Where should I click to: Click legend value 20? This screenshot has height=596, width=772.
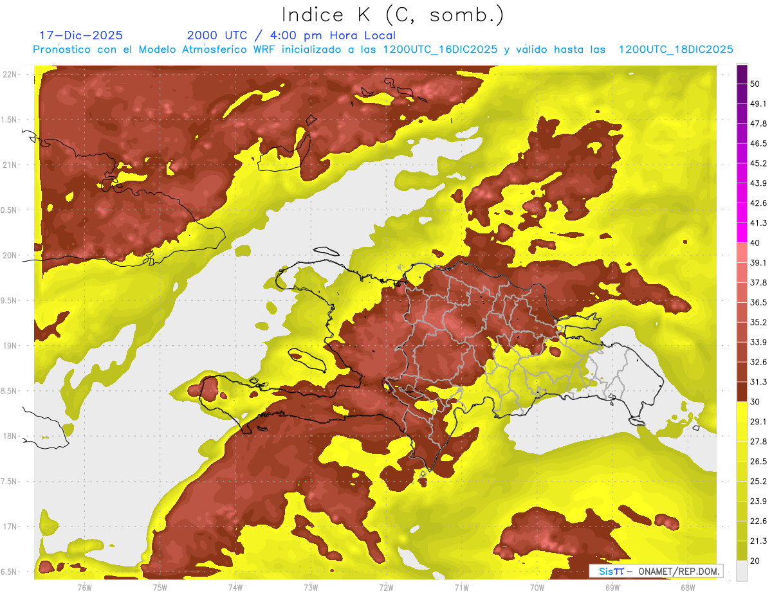coord(756,561)
